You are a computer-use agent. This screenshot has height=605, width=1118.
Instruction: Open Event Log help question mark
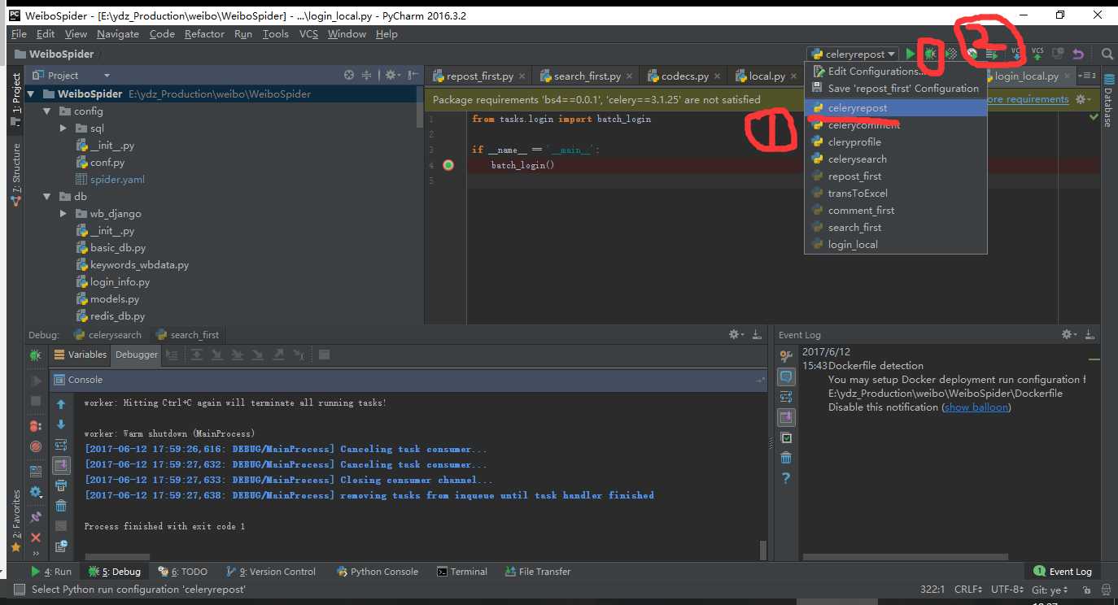(786, 478)
